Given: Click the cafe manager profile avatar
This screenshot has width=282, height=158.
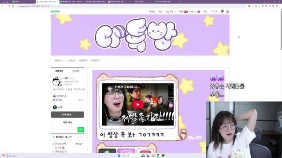Looking at the screenshot, I should (x=57, y=82).
